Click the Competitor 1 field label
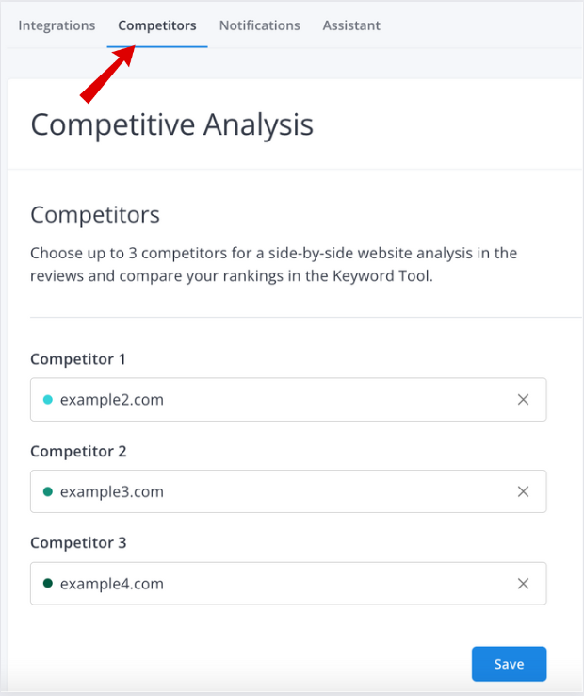Screen dimensions: 584x696 point(78,359)
